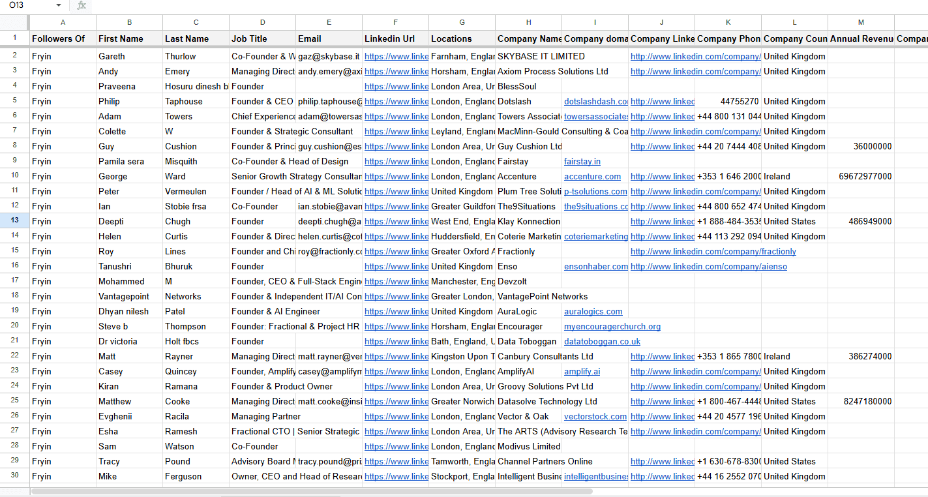Open the ensonhaber.com domain link
This screenshot has height=497, width=928.
click(595, 266)
